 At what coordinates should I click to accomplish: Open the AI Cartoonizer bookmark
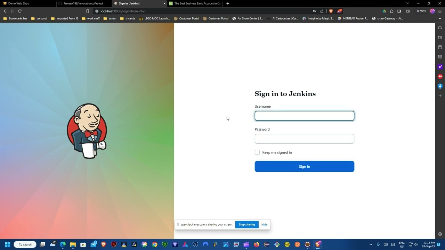(x=283, y=18)
